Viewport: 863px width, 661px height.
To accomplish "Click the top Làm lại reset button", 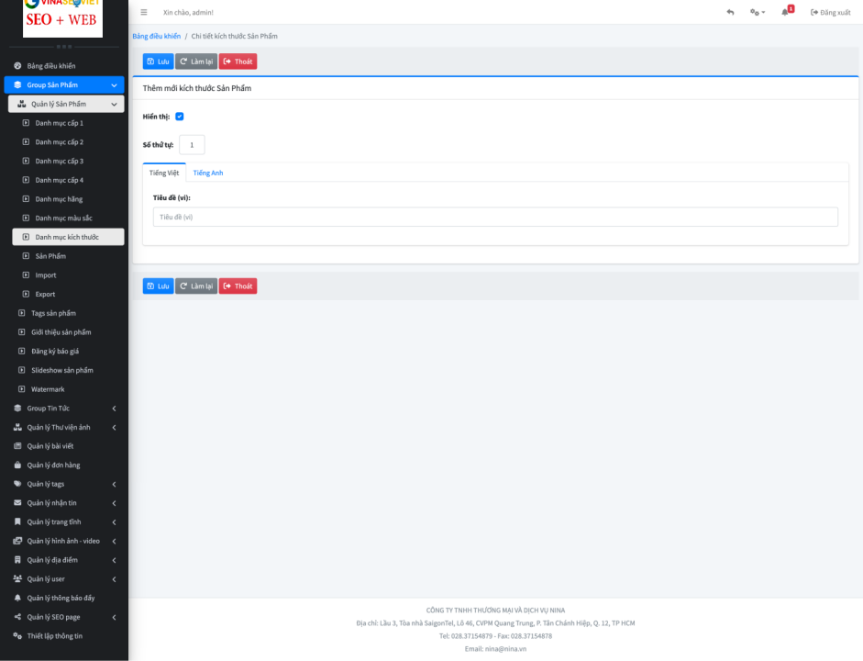I will (196, 62).
